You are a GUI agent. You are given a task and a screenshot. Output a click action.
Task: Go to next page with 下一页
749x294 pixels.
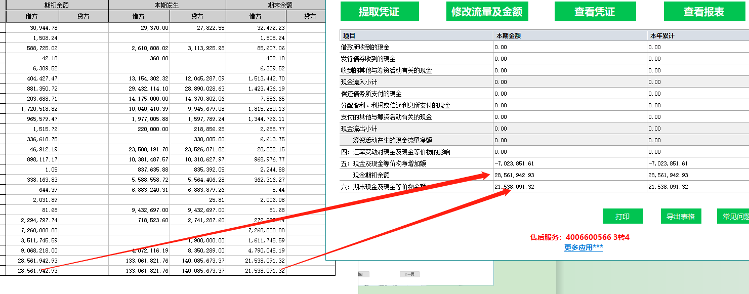point(409,274)
